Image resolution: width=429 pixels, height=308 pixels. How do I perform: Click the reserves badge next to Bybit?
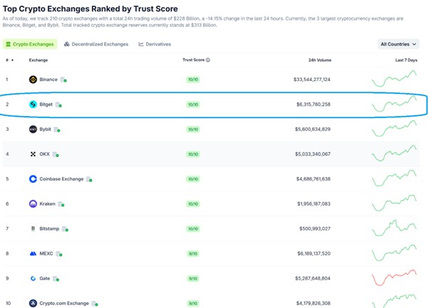click(57, 129)
